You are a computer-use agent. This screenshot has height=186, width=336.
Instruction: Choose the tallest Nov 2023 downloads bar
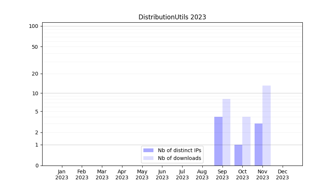pyautogui.click(x=267, y=125)
